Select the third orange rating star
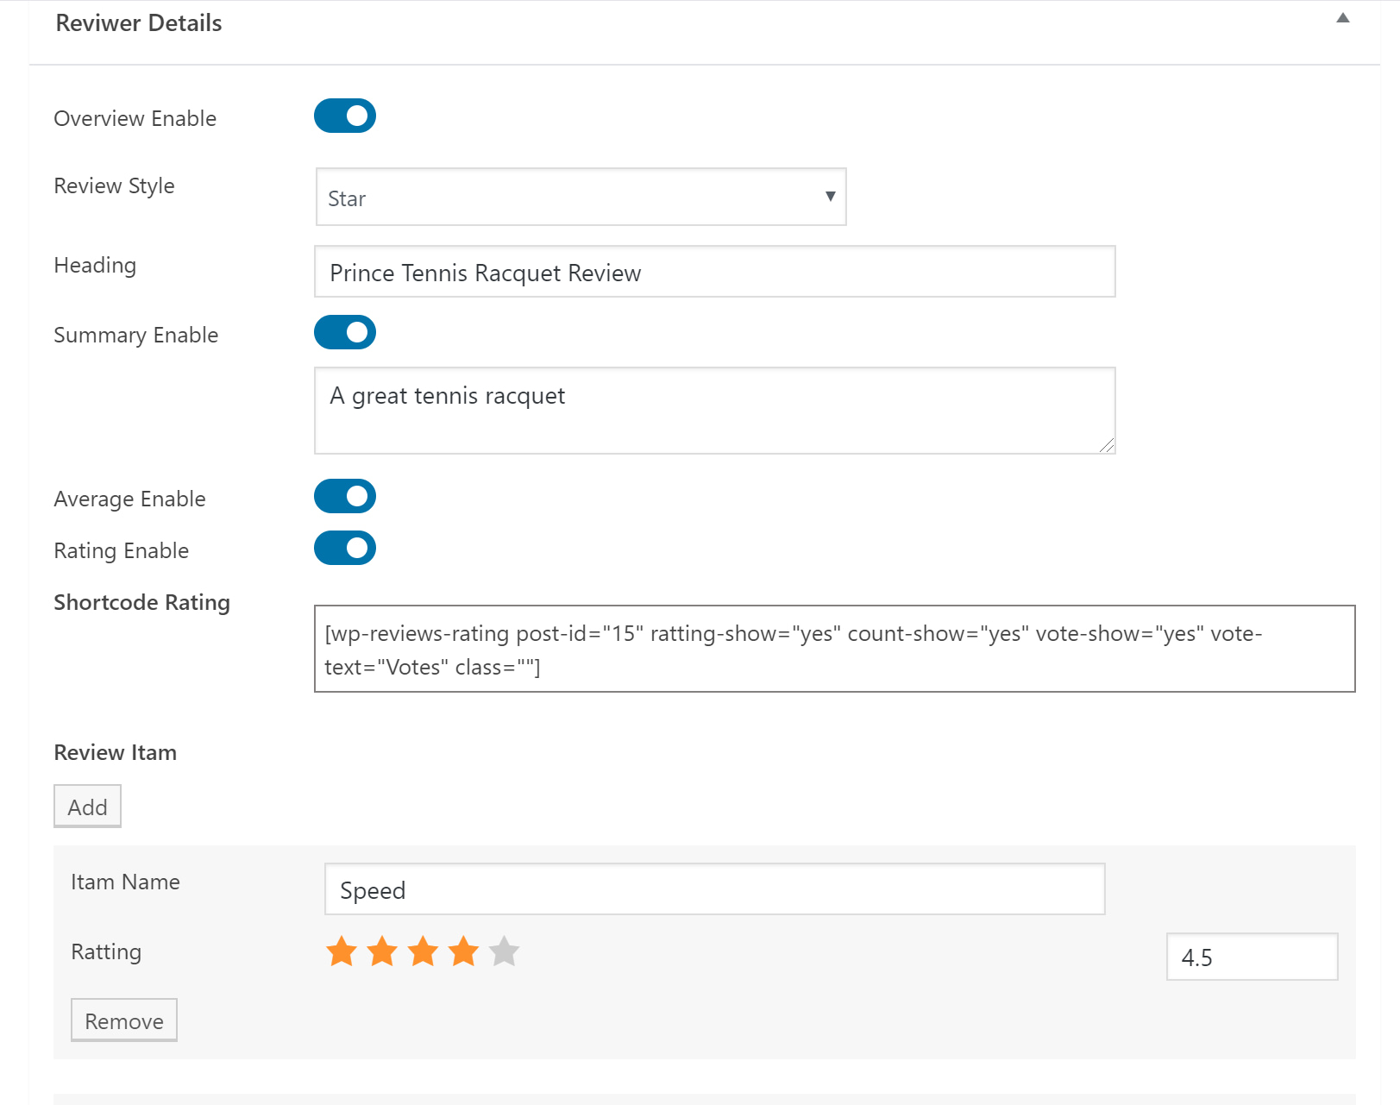This screenshot has height=1105, width=1400. [422, 951]
